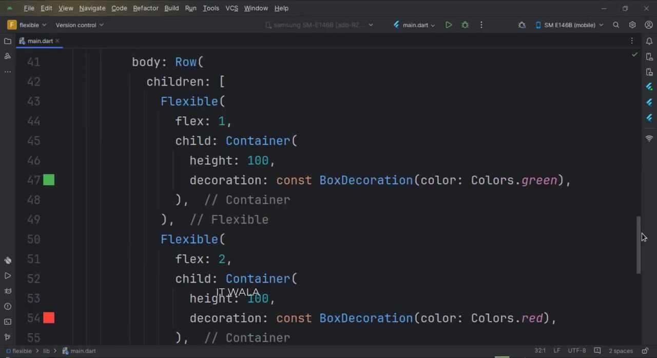
Task: Click the green color swatch on line 47
Action: 49,180
